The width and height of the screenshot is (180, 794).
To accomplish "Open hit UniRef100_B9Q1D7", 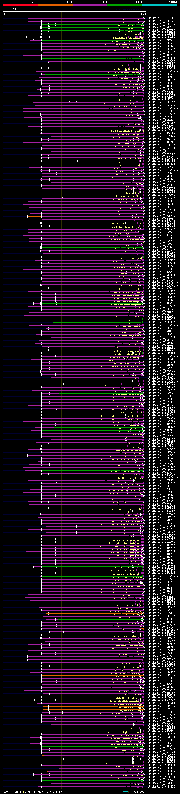I will pos(161,27).
